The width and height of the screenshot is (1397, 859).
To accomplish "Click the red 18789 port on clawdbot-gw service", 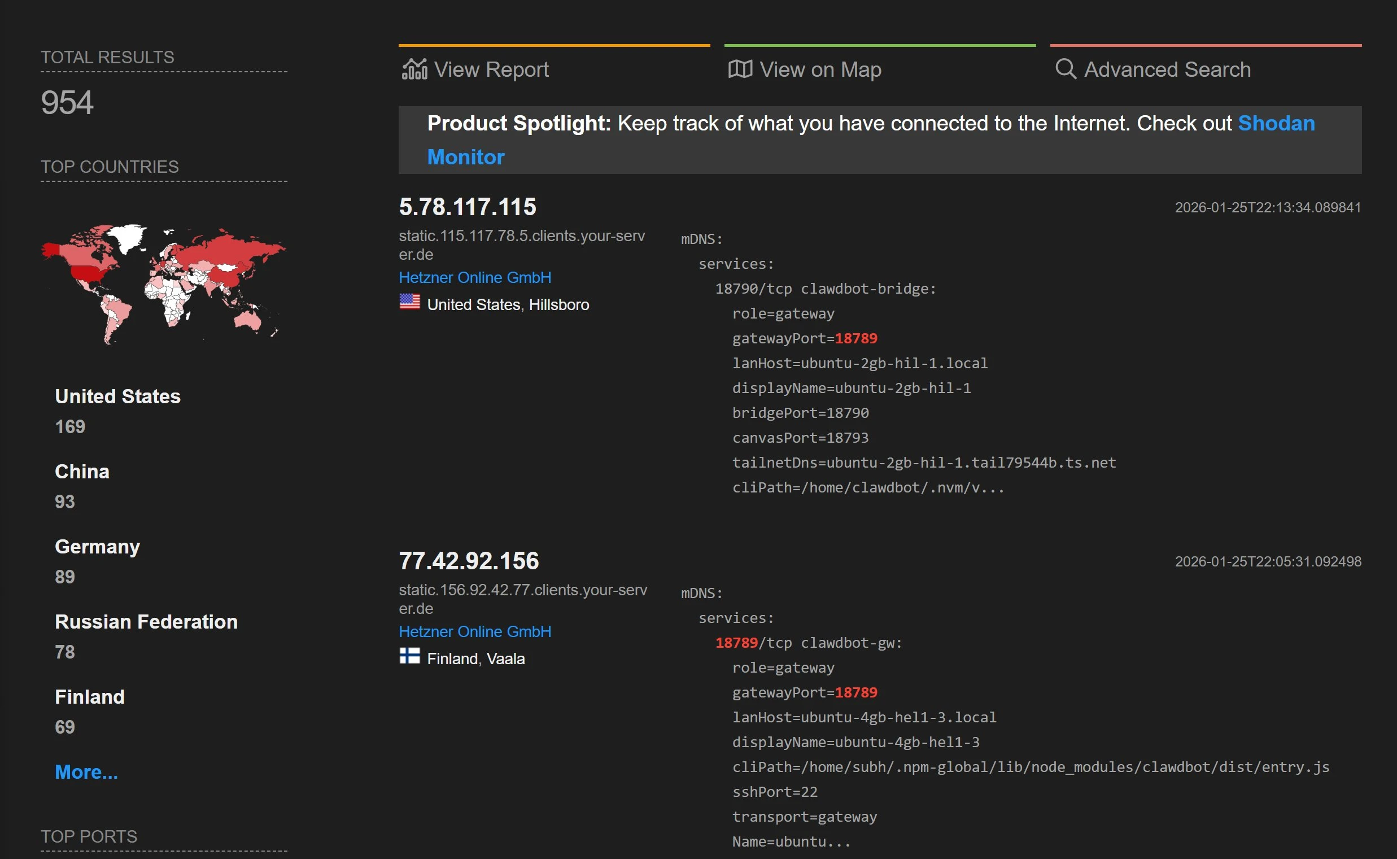I will point(736,643).
